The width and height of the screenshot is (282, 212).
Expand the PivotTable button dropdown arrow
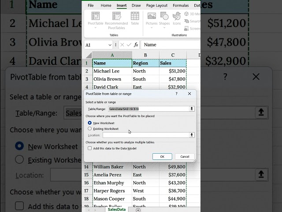[95, 27]
